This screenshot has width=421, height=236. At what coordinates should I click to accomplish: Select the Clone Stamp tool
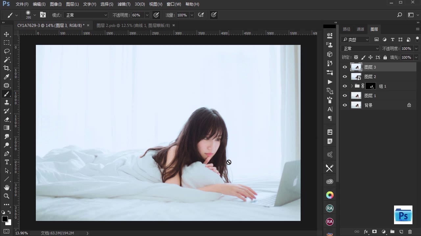pos(7,103)
